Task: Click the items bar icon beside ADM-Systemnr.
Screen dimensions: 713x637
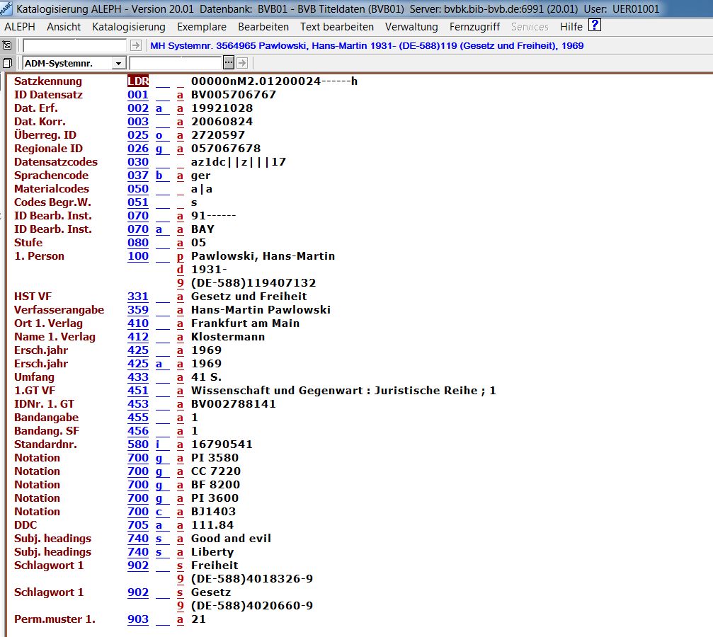Action: click(8, 64)
